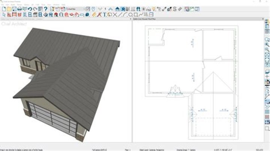Save the plan using the floppy disk icon
The height and width of the screenshot is (151, 270).
pyautogui.click(x=14, y=9)
